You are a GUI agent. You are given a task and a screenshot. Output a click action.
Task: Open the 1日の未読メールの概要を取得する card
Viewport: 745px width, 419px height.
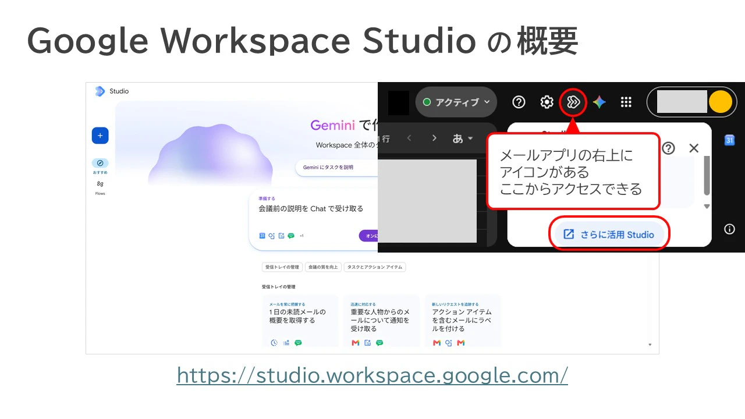(x=300, y=321)
